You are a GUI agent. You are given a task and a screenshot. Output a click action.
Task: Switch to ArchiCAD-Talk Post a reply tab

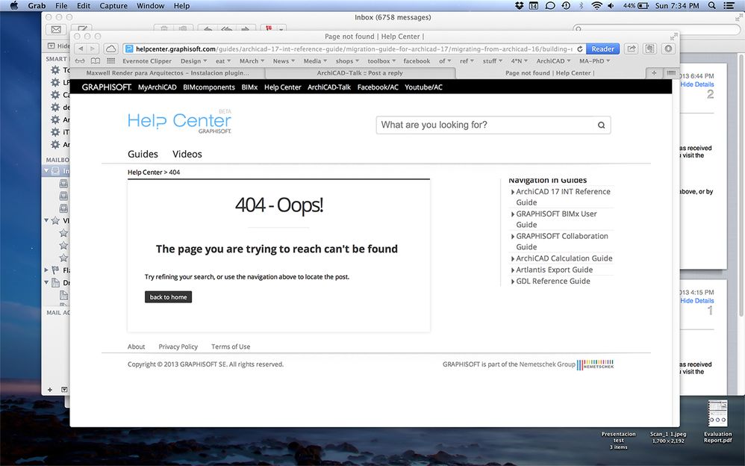pyautogui.click(x=360, y=72)
